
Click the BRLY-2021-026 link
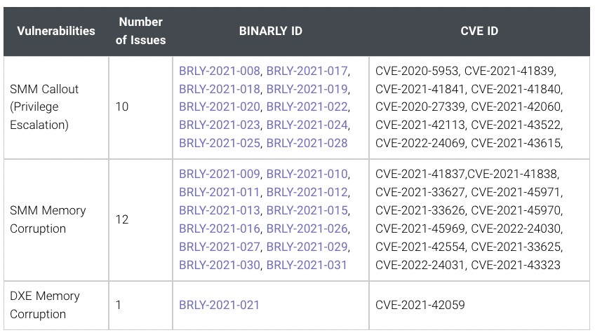click(x=307, y=228)
